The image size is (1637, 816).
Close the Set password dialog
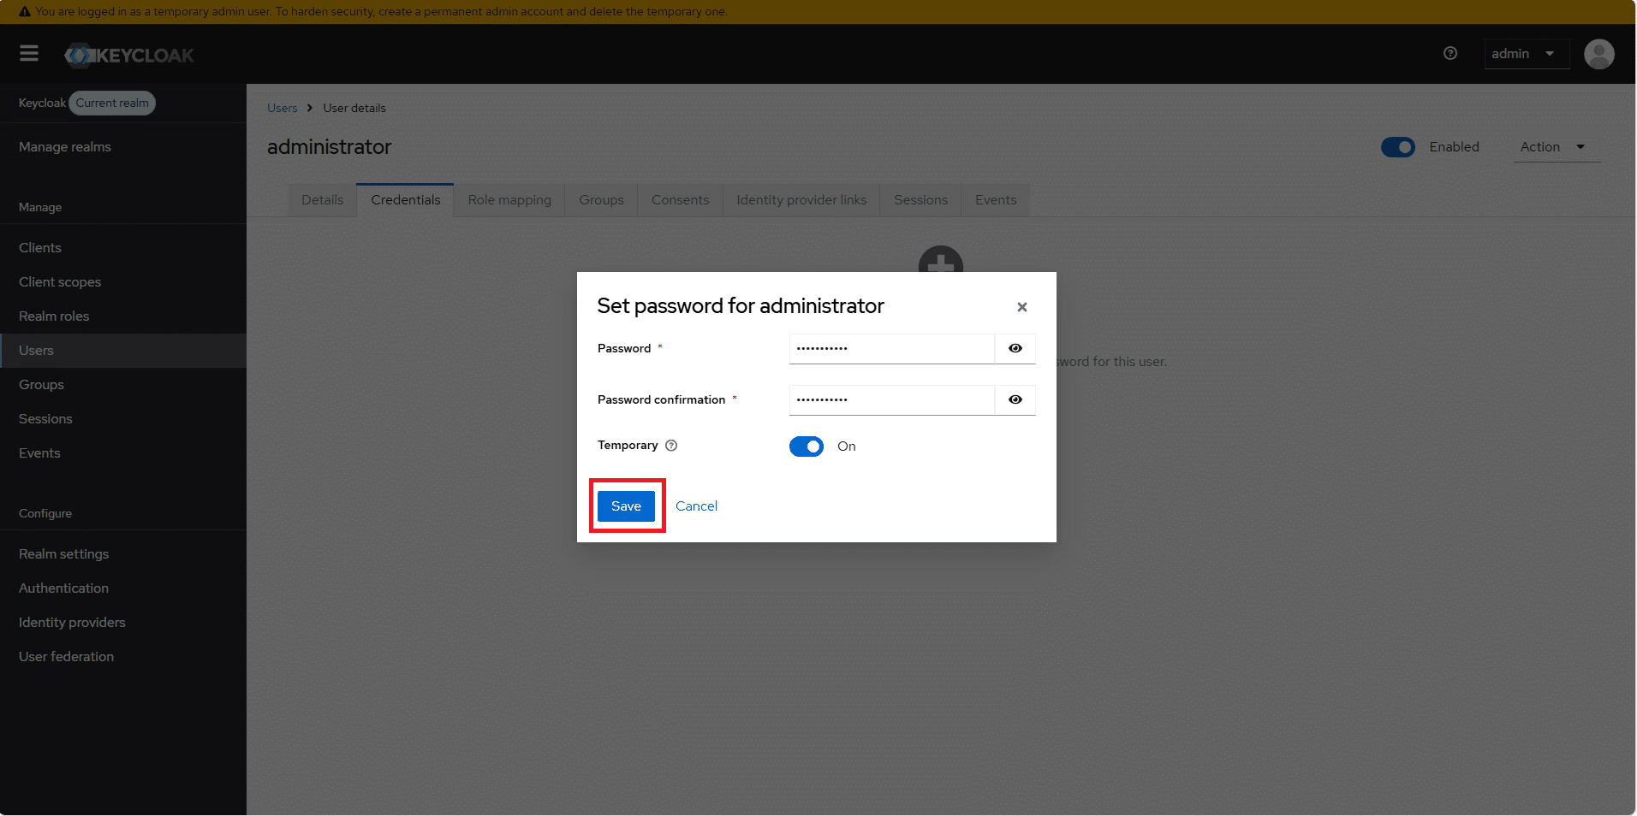1021,307
